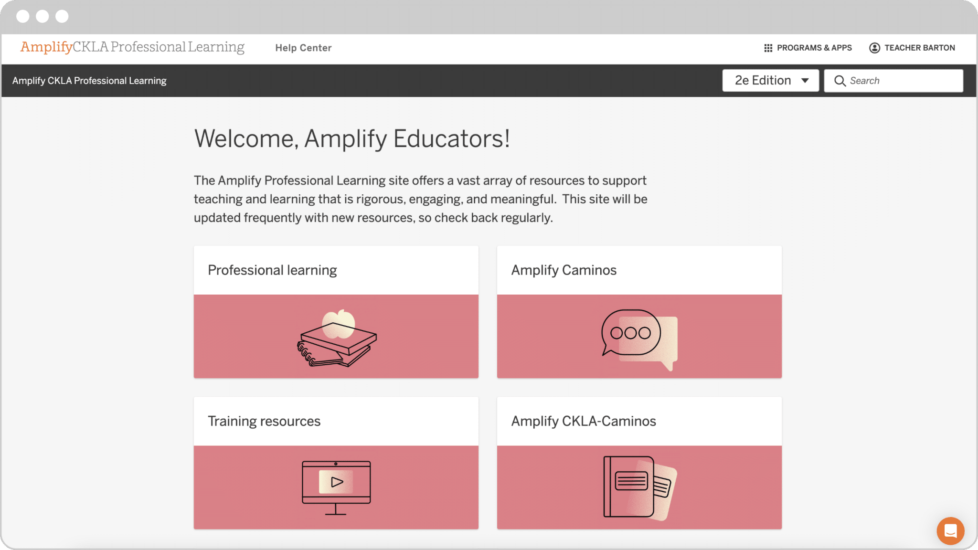Click the AmplifyCKLA Professional Learning logo
978x550 pixels.
132,47
